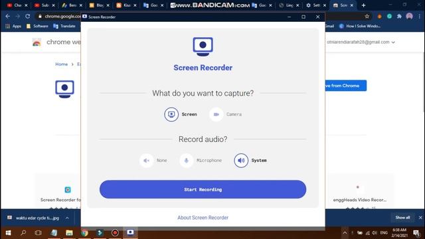
Task: Choose Microphone audio option
Action: click(201, 161)
